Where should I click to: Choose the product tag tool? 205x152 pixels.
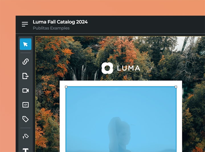pyautogui.click(x=26, y=119)
